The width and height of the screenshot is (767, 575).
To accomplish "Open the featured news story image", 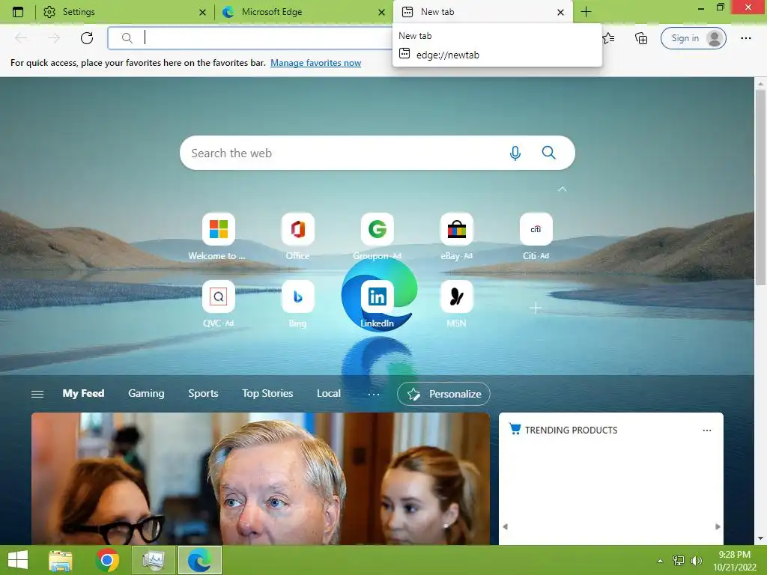I will [260, 478].
